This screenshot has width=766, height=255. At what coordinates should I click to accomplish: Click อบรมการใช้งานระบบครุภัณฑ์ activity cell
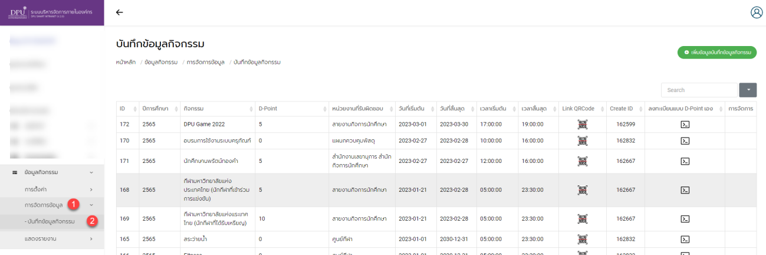click(218, 140)
